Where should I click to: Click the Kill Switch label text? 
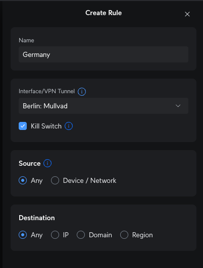pyautogui.click(x=46, y=126)
